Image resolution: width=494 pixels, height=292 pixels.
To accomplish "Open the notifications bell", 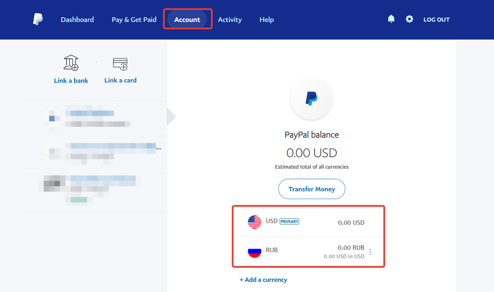I will (391, 19).
